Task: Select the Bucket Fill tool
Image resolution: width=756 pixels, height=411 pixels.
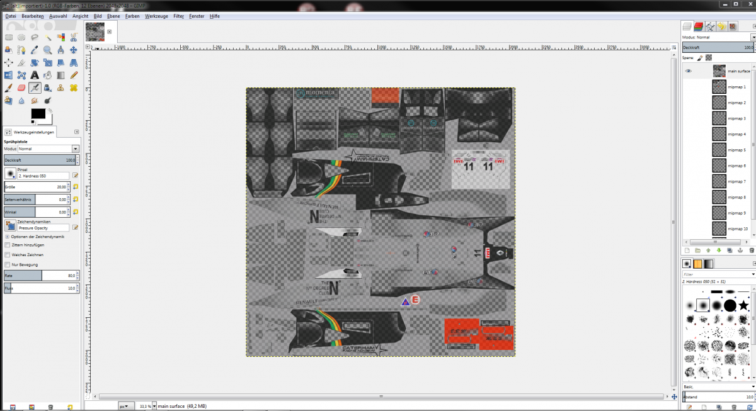Action: pos(47,76)
